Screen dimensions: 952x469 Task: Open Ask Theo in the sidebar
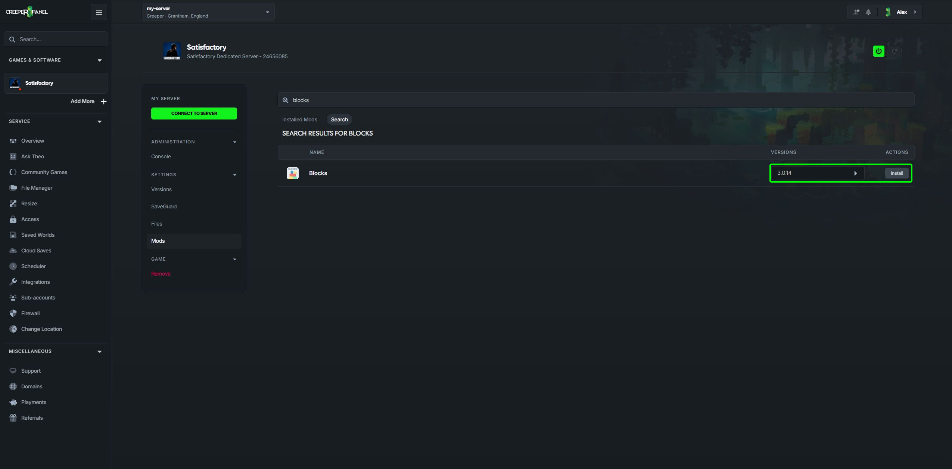pos(32,156)
